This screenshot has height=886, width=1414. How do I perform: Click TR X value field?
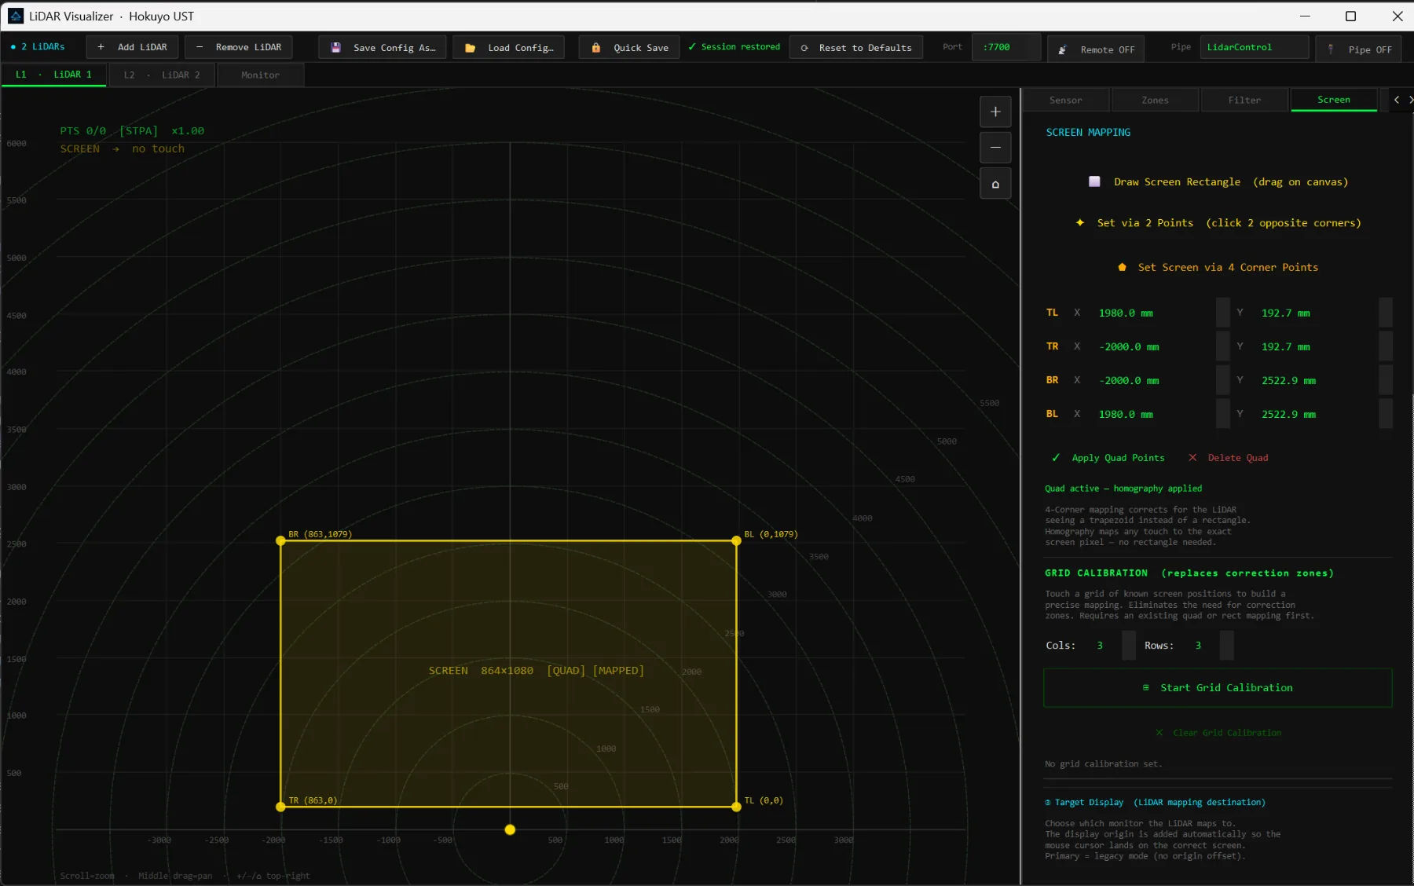(1155, 346)
